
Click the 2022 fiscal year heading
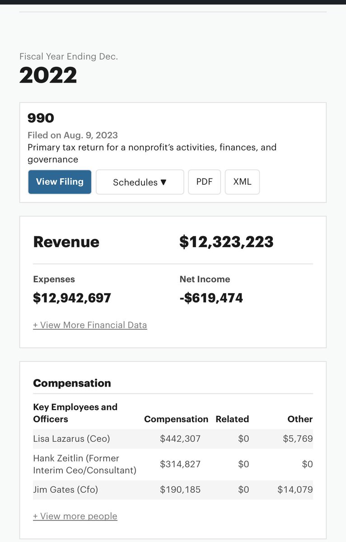click(x=48, y=75)
